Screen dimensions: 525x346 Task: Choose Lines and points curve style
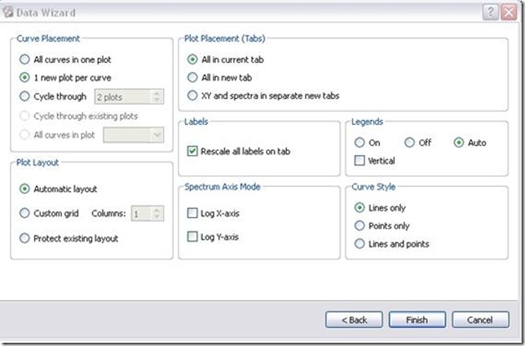(x=360, y=244)
